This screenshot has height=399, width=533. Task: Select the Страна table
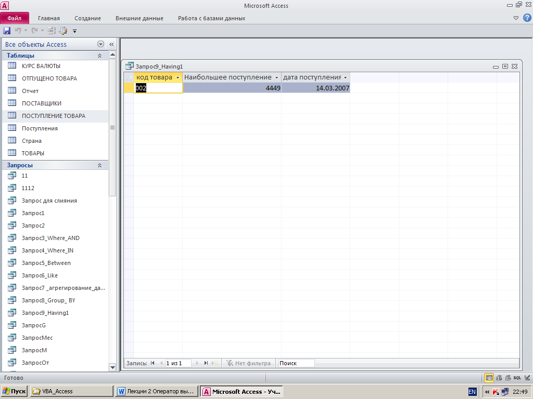pos(55,141)
